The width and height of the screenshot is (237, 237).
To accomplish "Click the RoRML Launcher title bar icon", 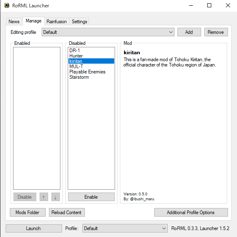I will [7, 6].
